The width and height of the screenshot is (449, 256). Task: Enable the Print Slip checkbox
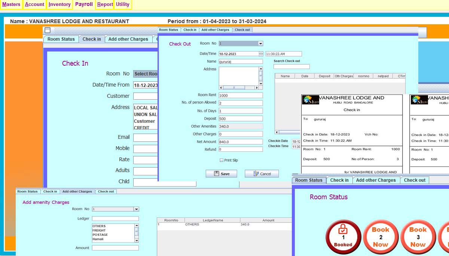[222, 160]
